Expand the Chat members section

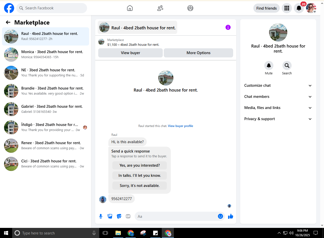click(278, 97)
